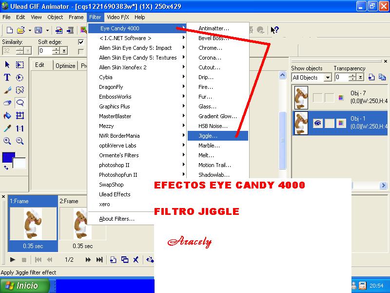Image resolution: width=390 pixels, height=293 pixels.
Task: Click Add frame icon in frame panel
Action: click(x=113, y=260)
